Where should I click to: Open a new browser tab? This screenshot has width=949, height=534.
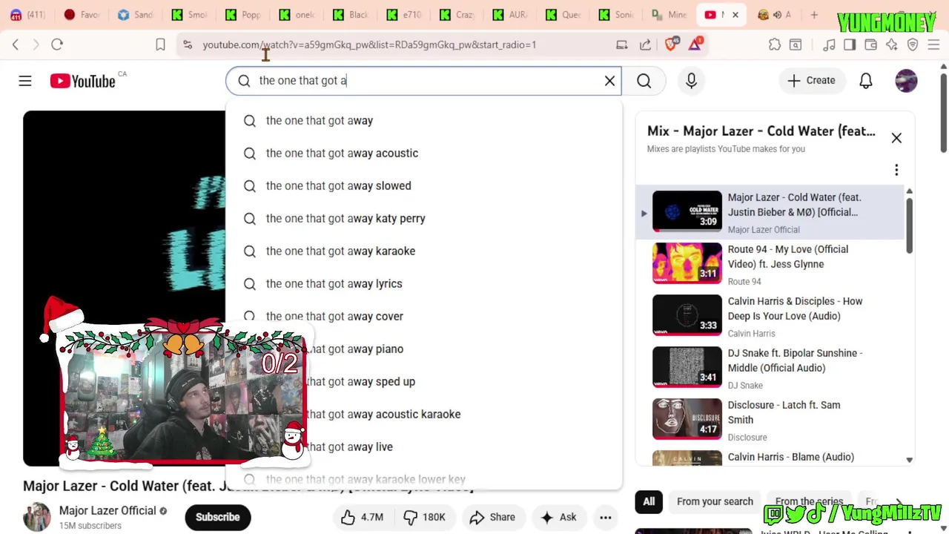click(x=814, y=15)
